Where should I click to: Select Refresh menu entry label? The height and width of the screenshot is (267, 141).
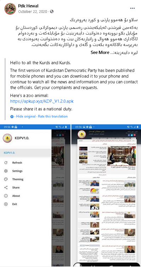(x=17, y=162)
